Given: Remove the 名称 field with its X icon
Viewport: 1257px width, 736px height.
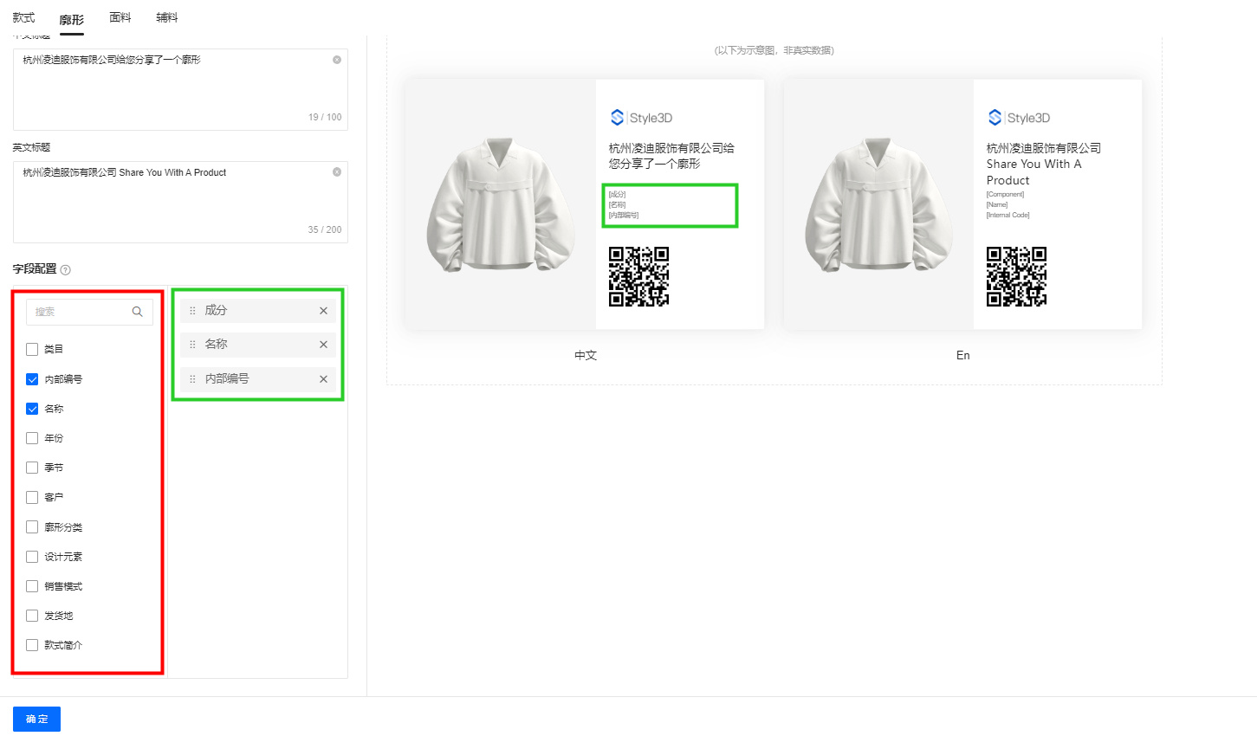Looking at the screenshot, I should tap(323, 345).
